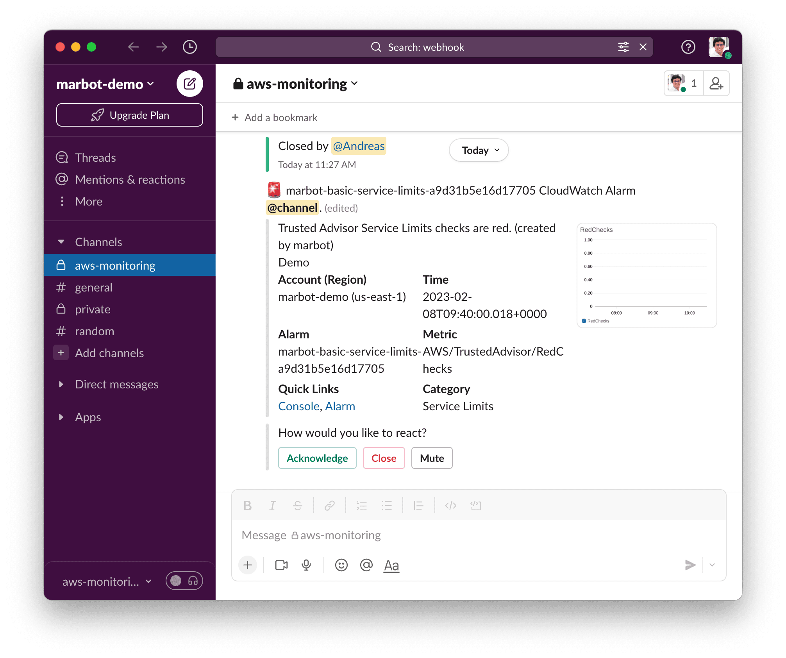Toggle formatting toolbar with Aa icon
Image resolution: width=786 pixels, height=658 pixels.
pyautogui.click(x=391, y=565)
